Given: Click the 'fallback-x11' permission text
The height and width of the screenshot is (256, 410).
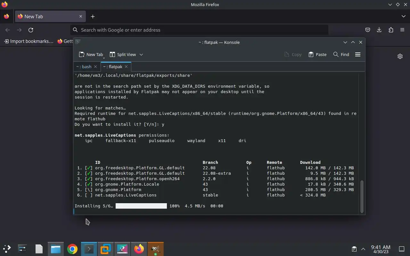Looking at the screenshot, I should tap(121, 140).
